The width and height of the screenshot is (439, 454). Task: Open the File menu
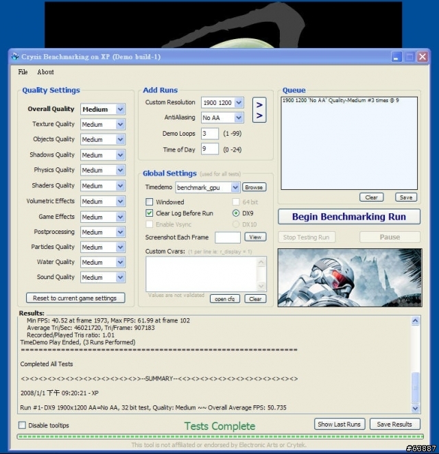(x=23, y=72)
